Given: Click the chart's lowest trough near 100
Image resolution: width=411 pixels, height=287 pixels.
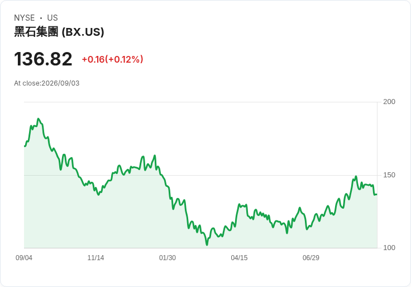Looking at the screenshot, I should [x=207, y=244].
